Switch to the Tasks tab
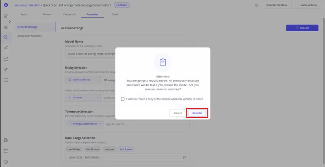This screenshot has width=325, height=167. pos(115,14)
